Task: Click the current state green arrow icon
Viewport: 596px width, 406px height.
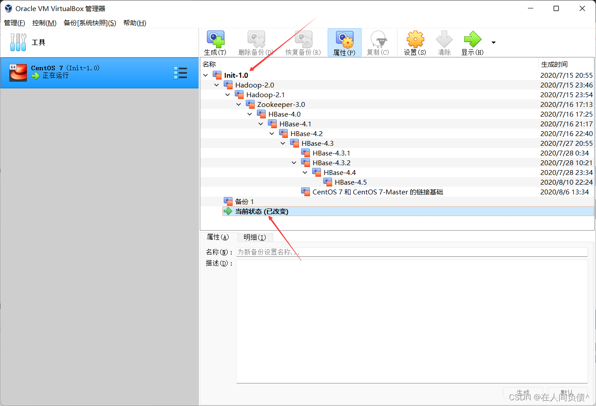Action: click(x=228, y=211)
